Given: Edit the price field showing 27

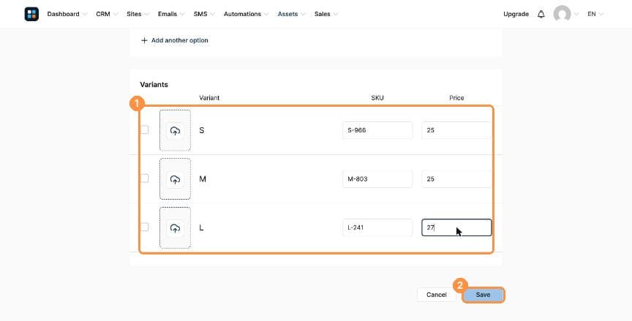Looking at the screenshot, I should [x=456, y=227].
